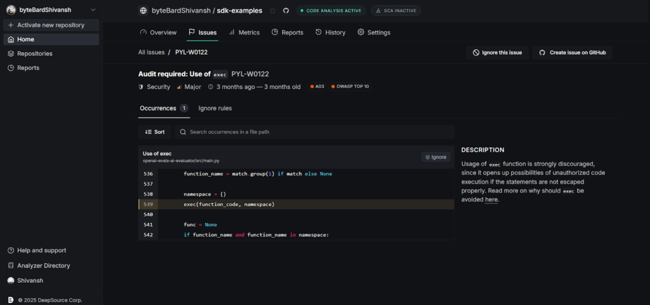Click the clock icon next to '3 months ago'
The width and height of the screenshot is (650, 305).
pos(211,87)
